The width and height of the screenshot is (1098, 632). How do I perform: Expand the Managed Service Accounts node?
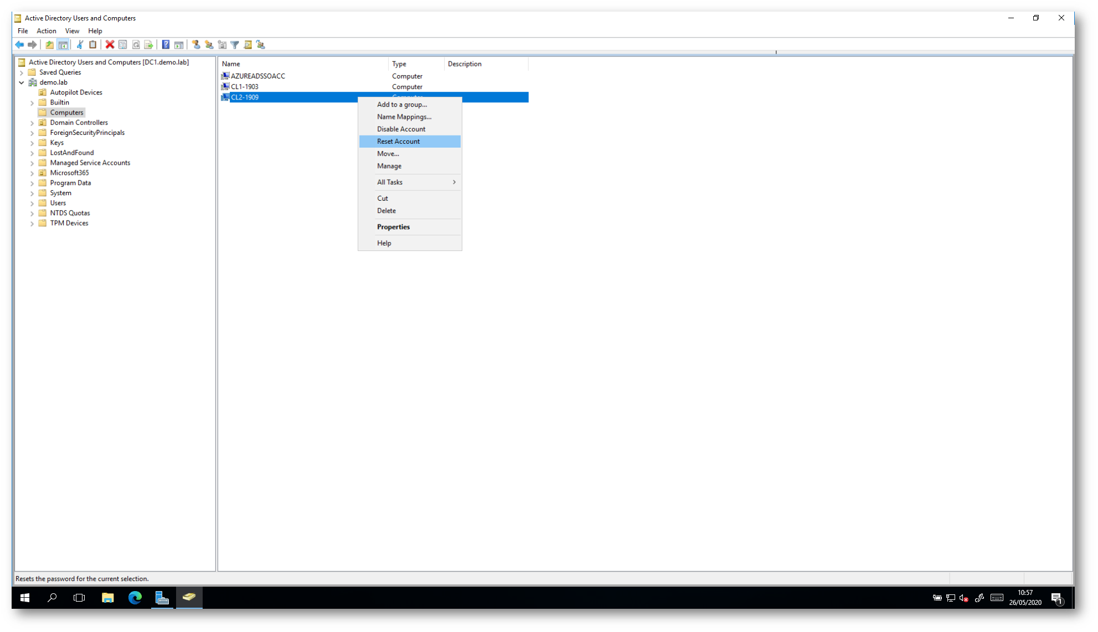click(x=32, y=163)
